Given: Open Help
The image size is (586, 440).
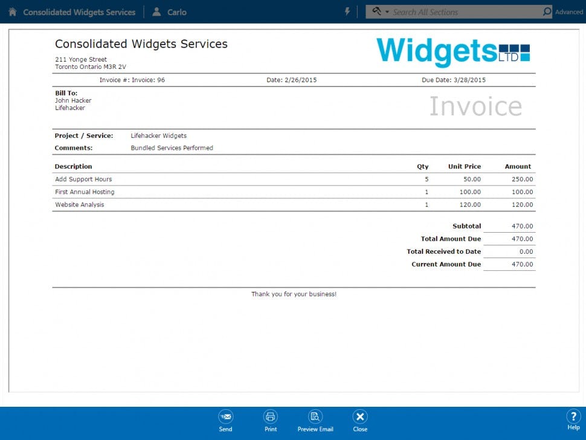Looking at the screenshot, I should 573,420.
